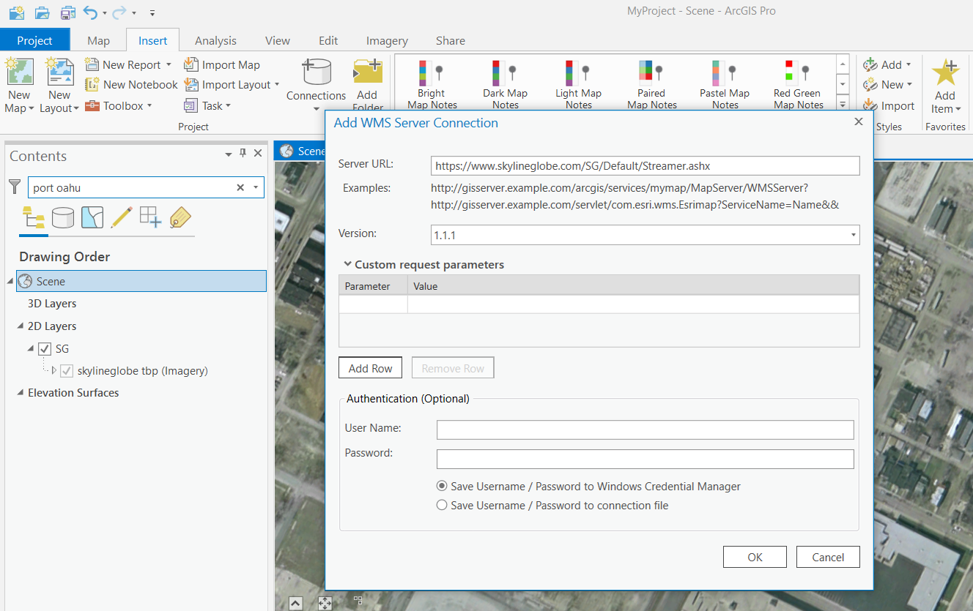Click the New Report button
The image size is (973, 611).
[128, 64]
